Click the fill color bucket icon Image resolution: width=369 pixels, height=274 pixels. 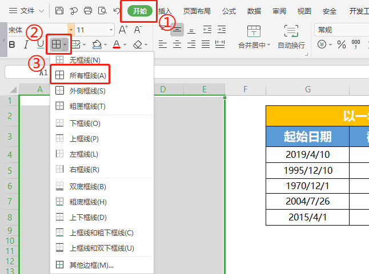[x=97, y=44]
